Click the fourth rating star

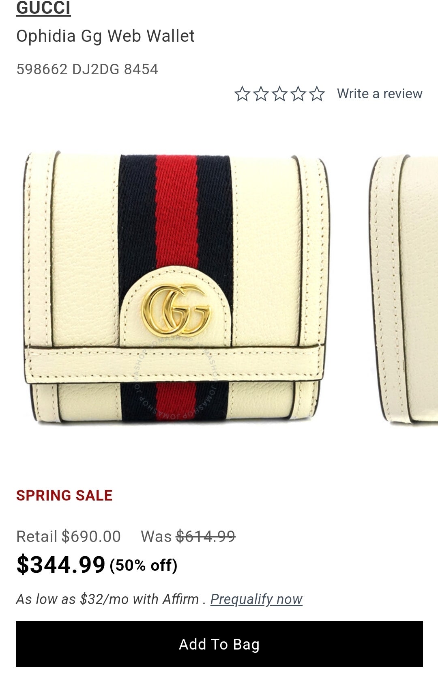(298, 94)
